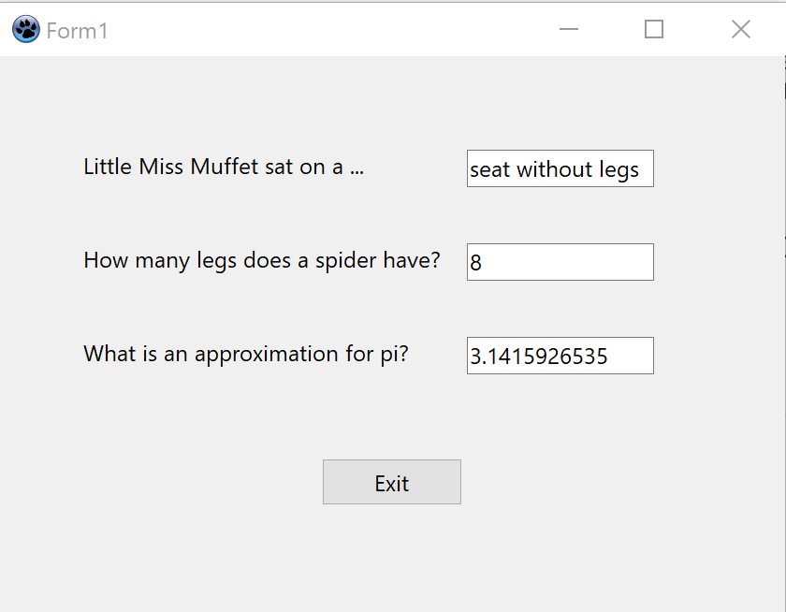
Task: Maximize the Form1 window
Action: coord(654,30)
